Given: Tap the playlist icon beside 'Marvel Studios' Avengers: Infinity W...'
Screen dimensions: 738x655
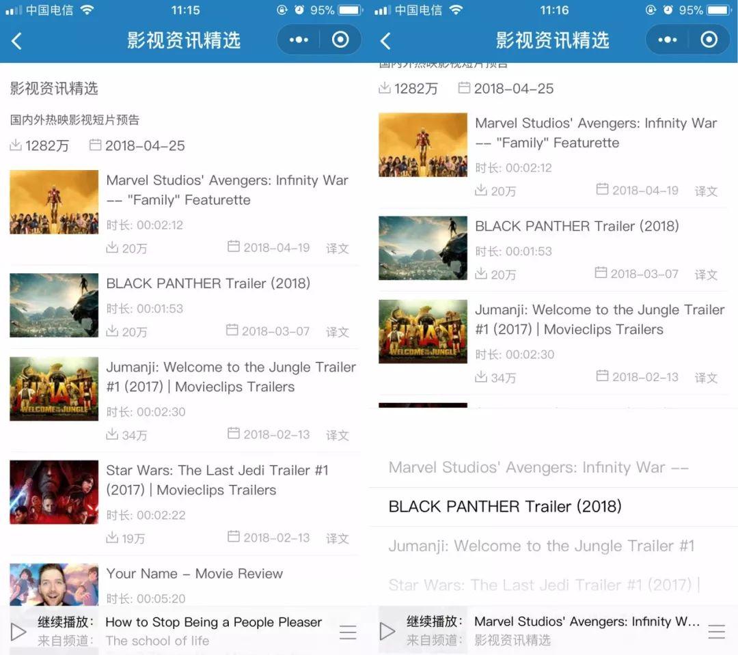Looking at the screenshot, I should [716, 632].
